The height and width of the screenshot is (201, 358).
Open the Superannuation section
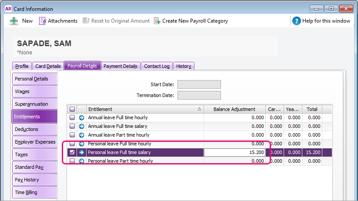click(x=35, y=104)
